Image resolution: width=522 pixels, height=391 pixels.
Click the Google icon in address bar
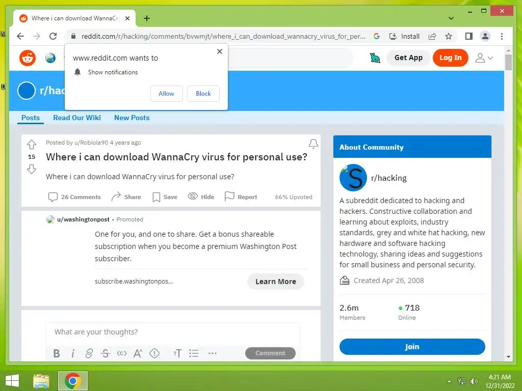pyautogui.click(x=377, y=36)
